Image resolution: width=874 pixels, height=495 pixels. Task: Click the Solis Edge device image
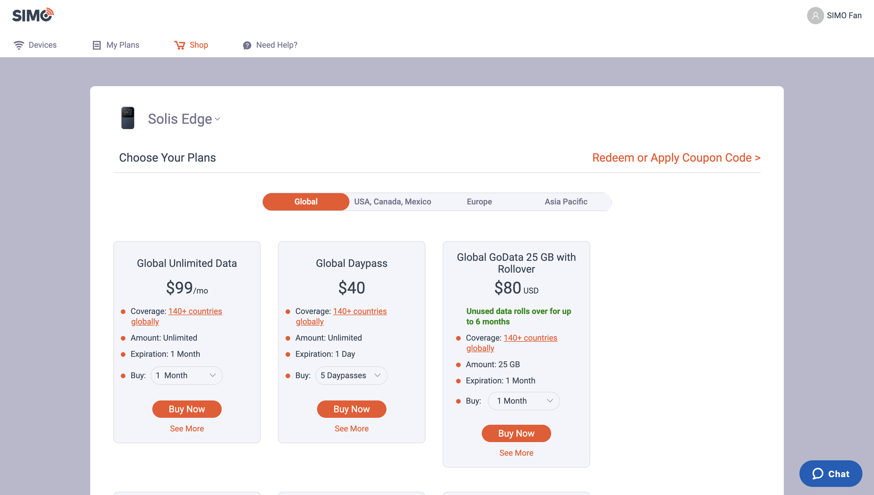128,118
